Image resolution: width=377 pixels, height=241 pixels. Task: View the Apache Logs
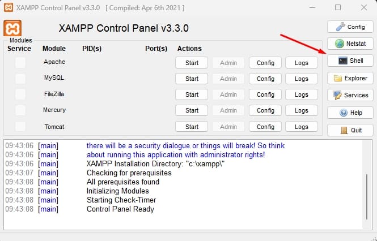pos(302,63)
